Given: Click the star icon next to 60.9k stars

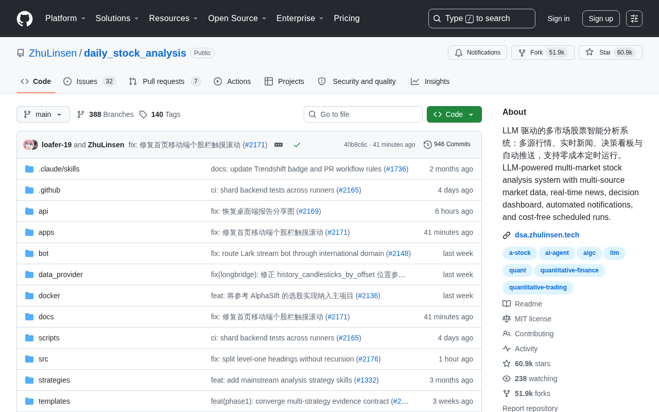Looking at the screenshot, I should click(507, 364).
